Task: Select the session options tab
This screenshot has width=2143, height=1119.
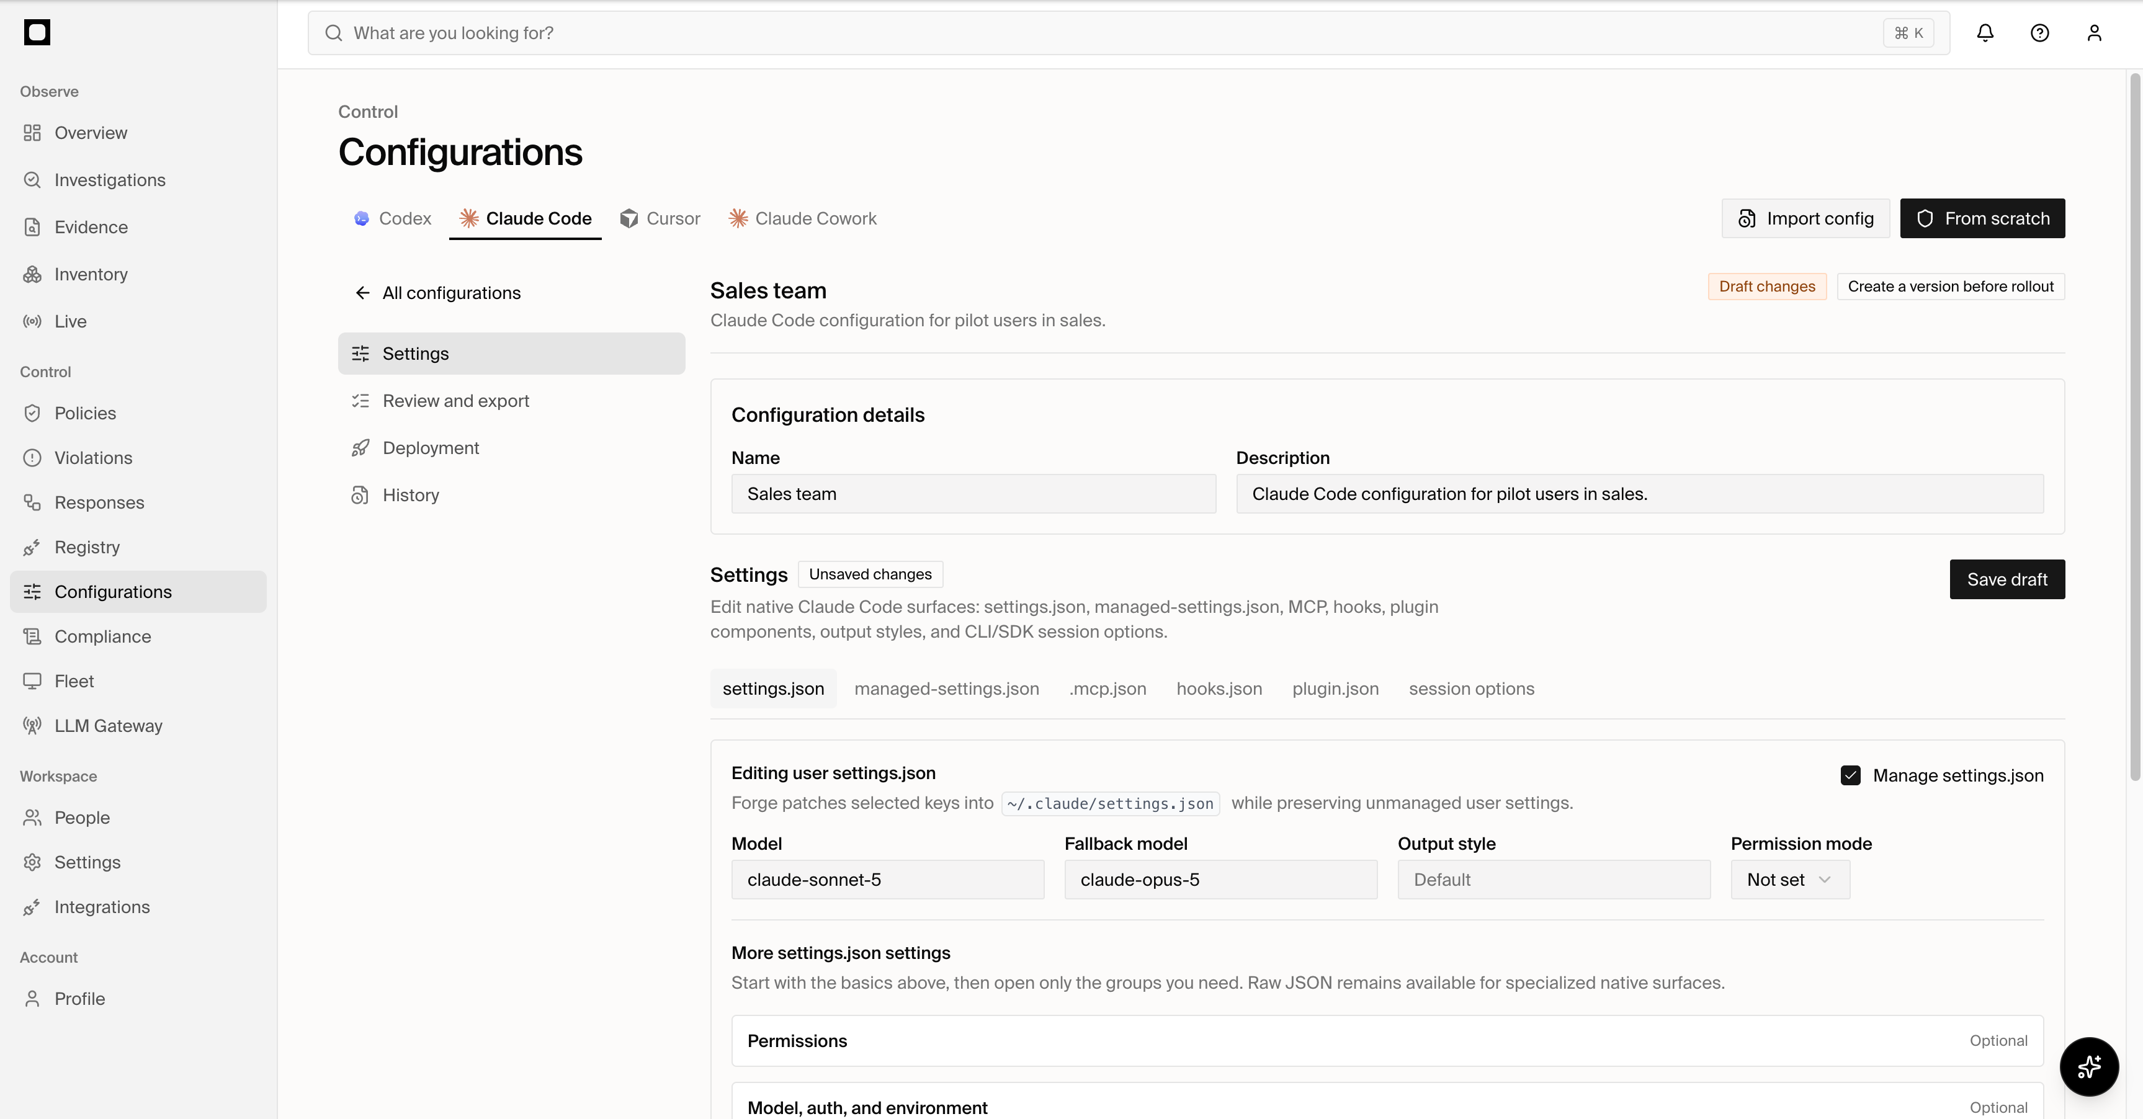Action: 1472,689
